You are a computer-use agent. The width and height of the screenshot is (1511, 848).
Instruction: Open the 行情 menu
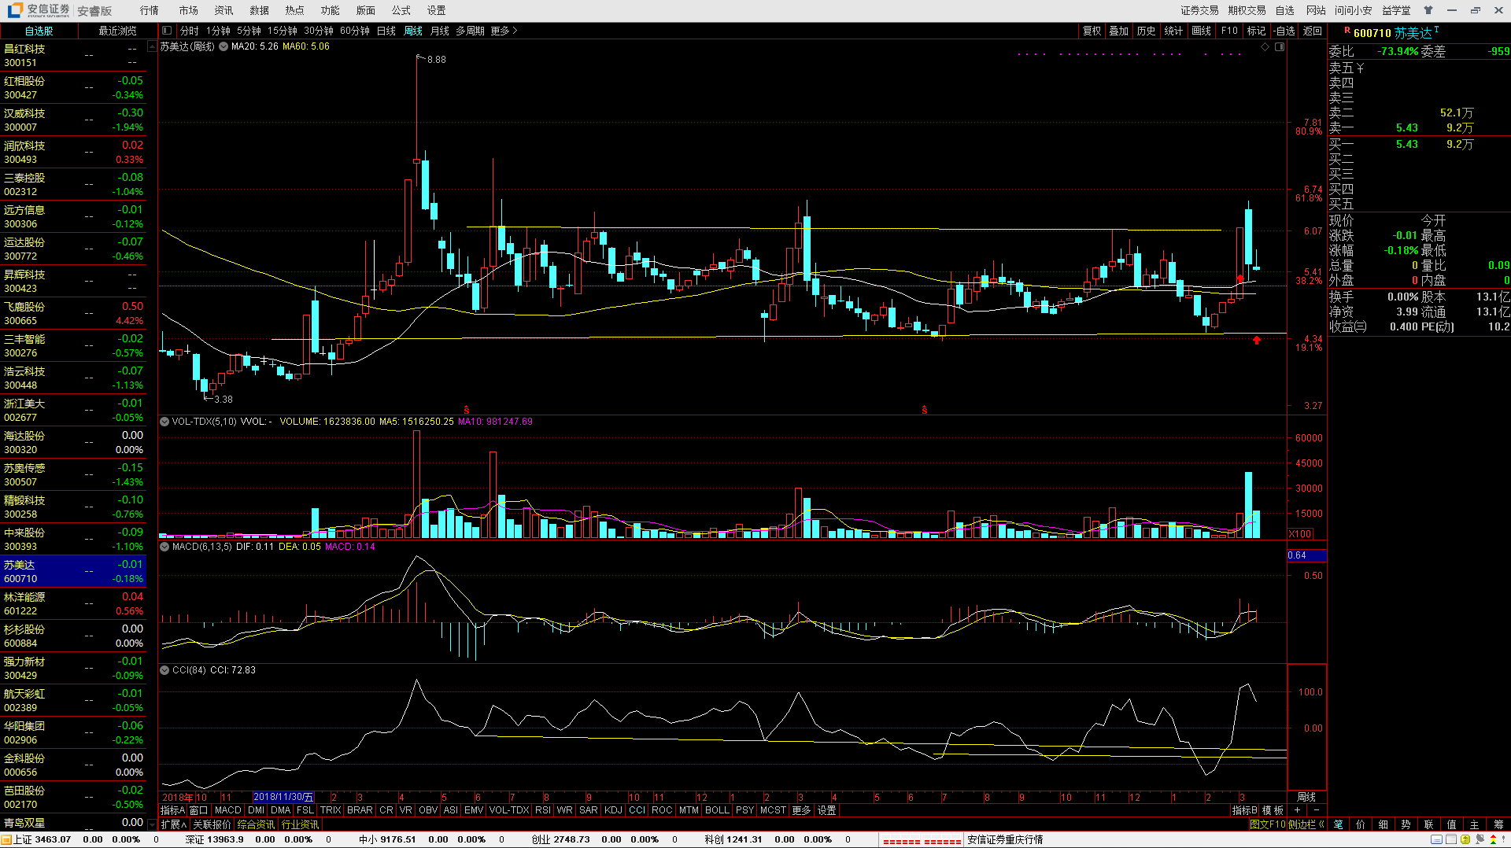click(x=150, y=10)
